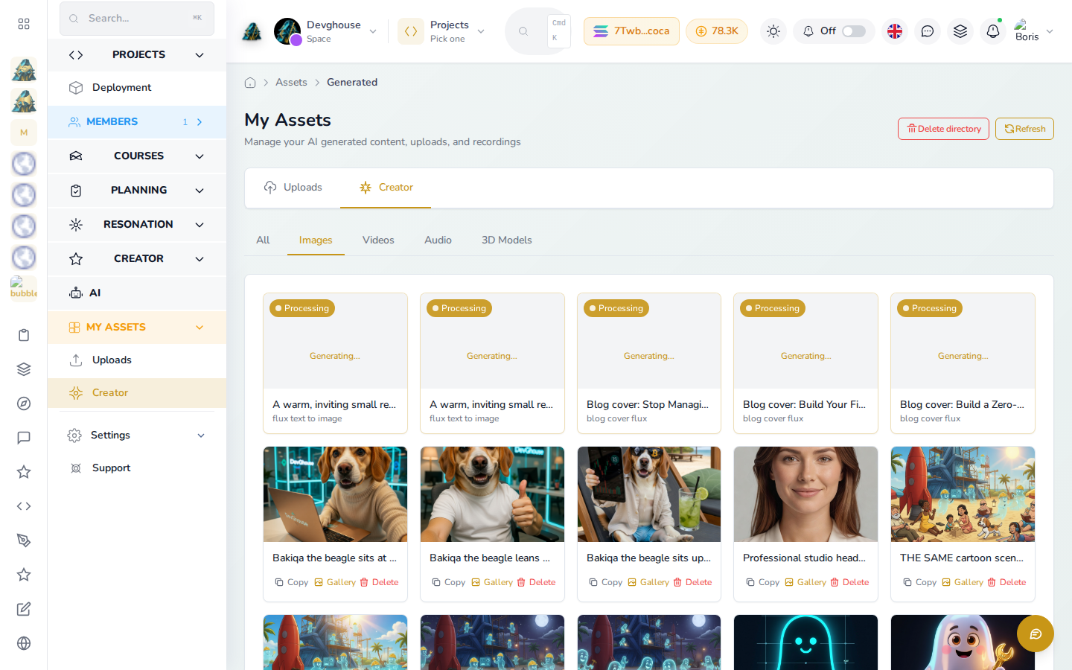Click the pen nib icon in left rail
The height and width of the screenshot is (670, 1072).
click(x=24, y=540)
